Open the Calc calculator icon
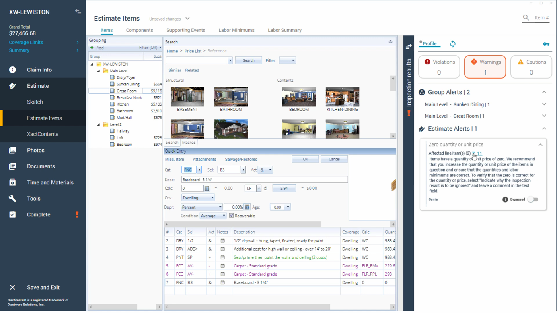557x313 pixels. 207,188
